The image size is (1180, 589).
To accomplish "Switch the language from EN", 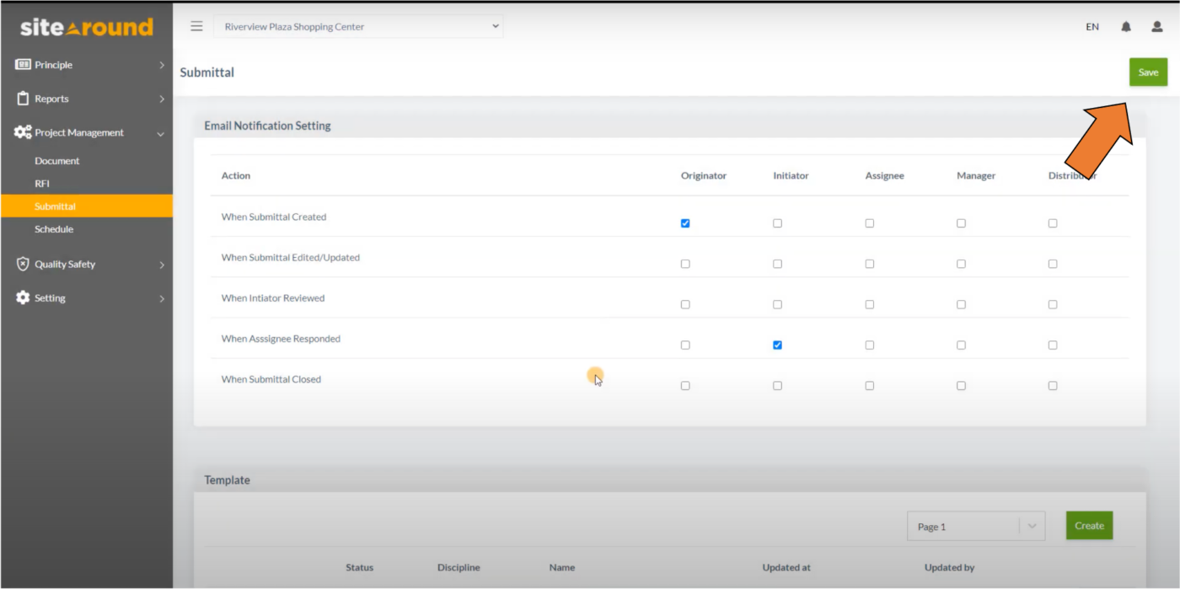I will 1091,26.
